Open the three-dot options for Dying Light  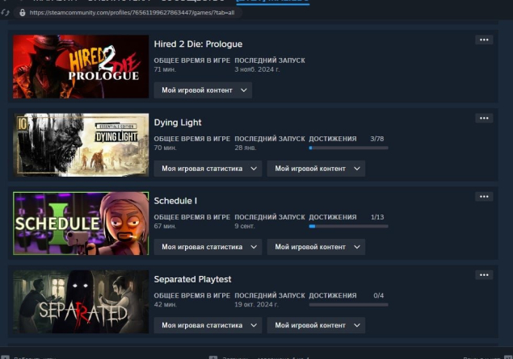pos(484,119)
